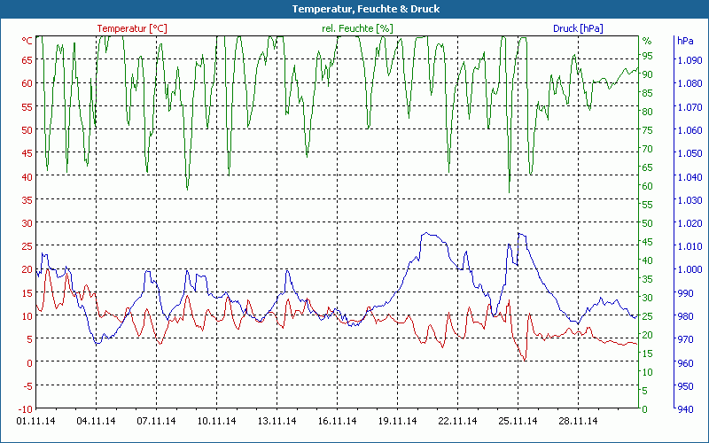Click the 01.11.14 date label
The height and width of the screenshot is (443, 709).
(x=36, y=422)
